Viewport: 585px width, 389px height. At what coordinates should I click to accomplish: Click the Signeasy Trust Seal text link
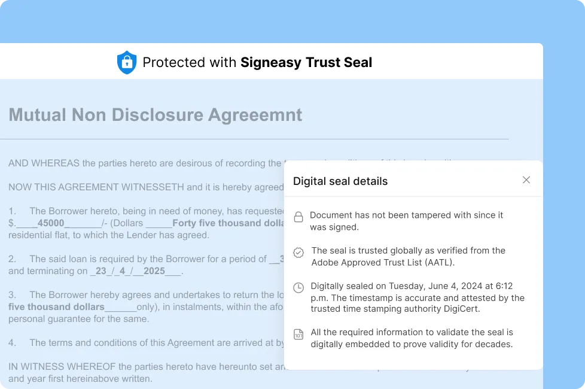306,62
